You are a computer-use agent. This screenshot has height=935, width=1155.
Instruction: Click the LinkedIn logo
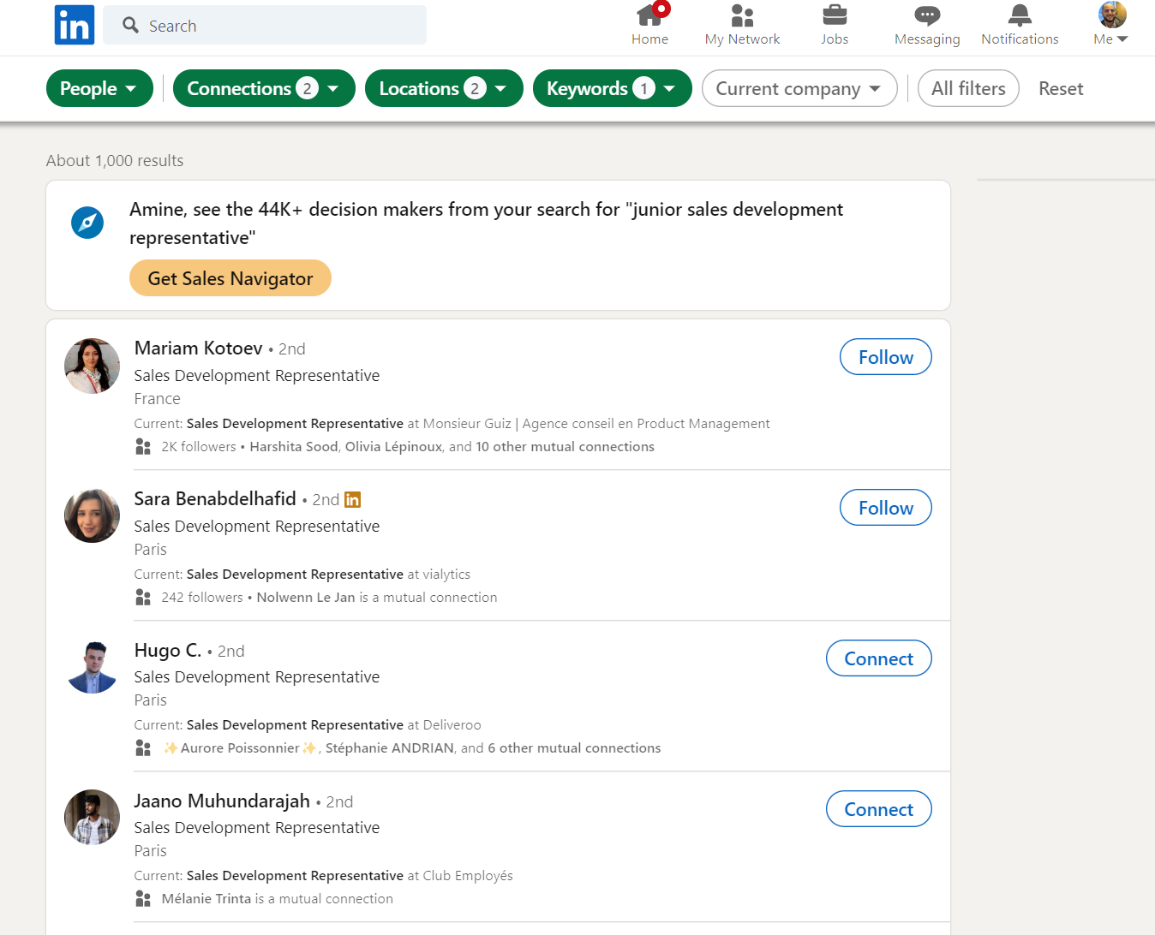pyautogui.click(x=75, y=25)
